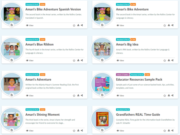View the English Amari's Bike Adventure
This screenshot has height=135, width=180.
[x=120, y=25]
